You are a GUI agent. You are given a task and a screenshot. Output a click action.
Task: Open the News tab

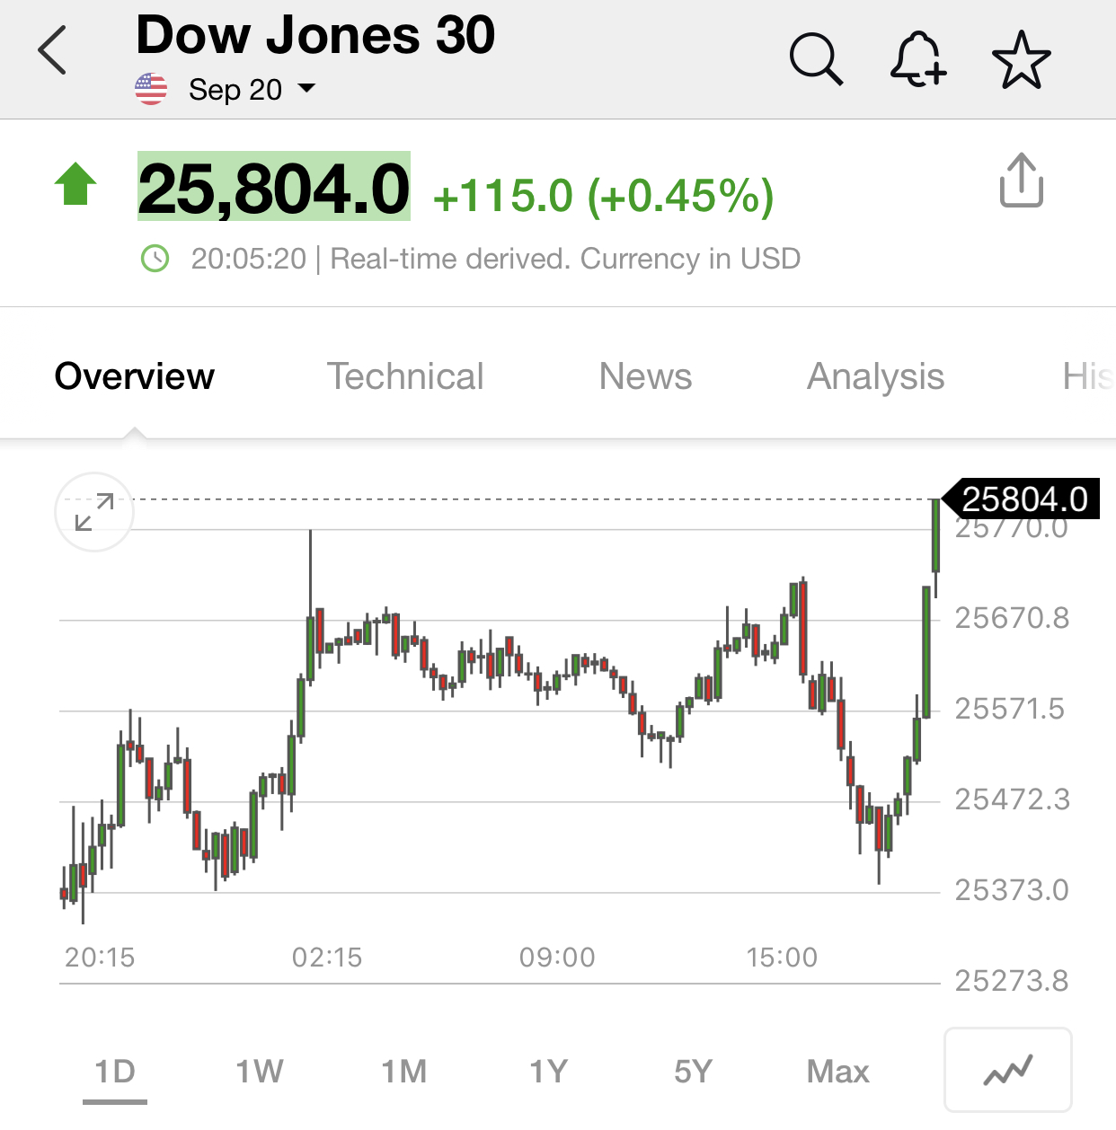point(645,376)
